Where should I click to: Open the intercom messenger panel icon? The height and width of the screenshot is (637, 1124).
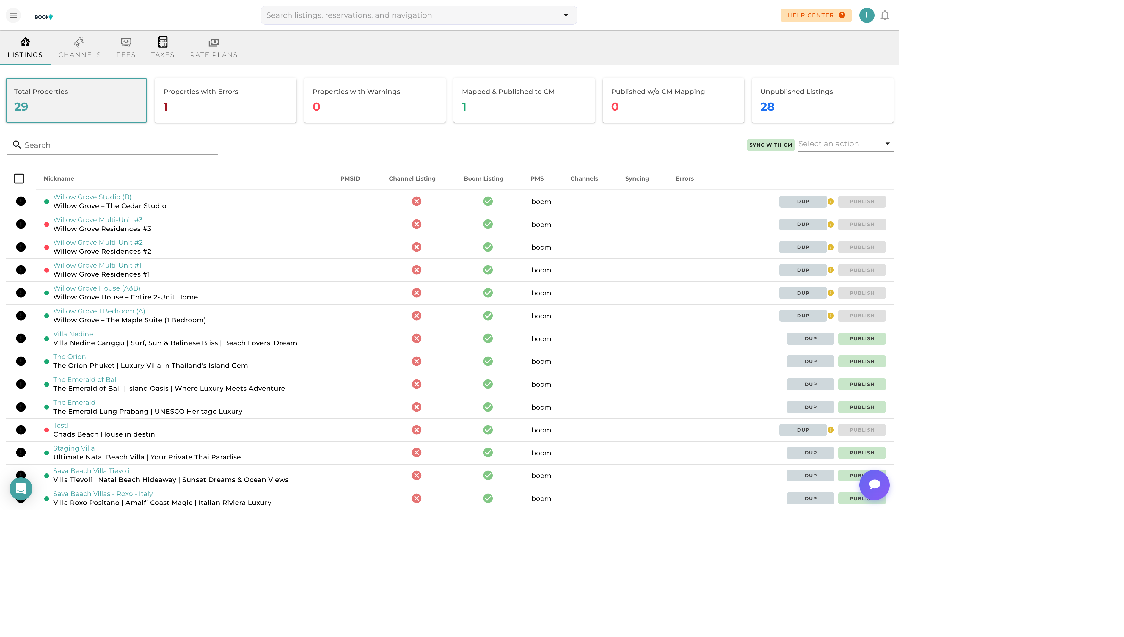[21, 488]
